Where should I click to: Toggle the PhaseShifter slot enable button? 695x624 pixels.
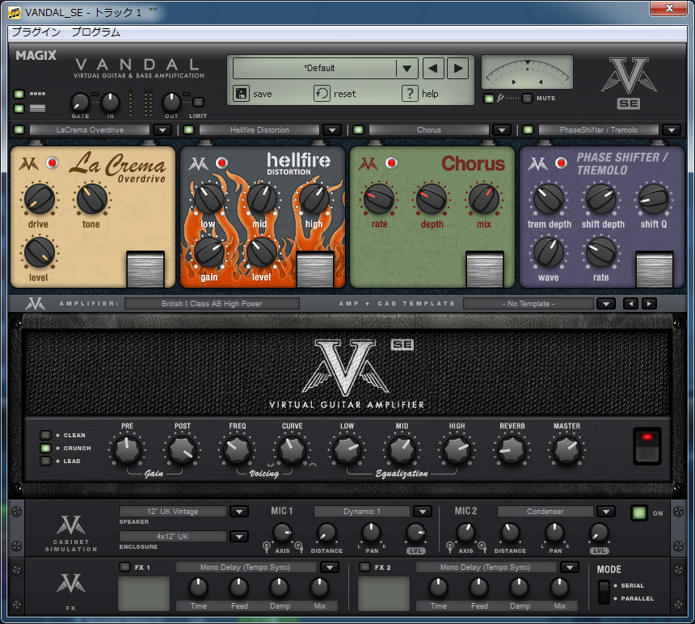point(528,130)
